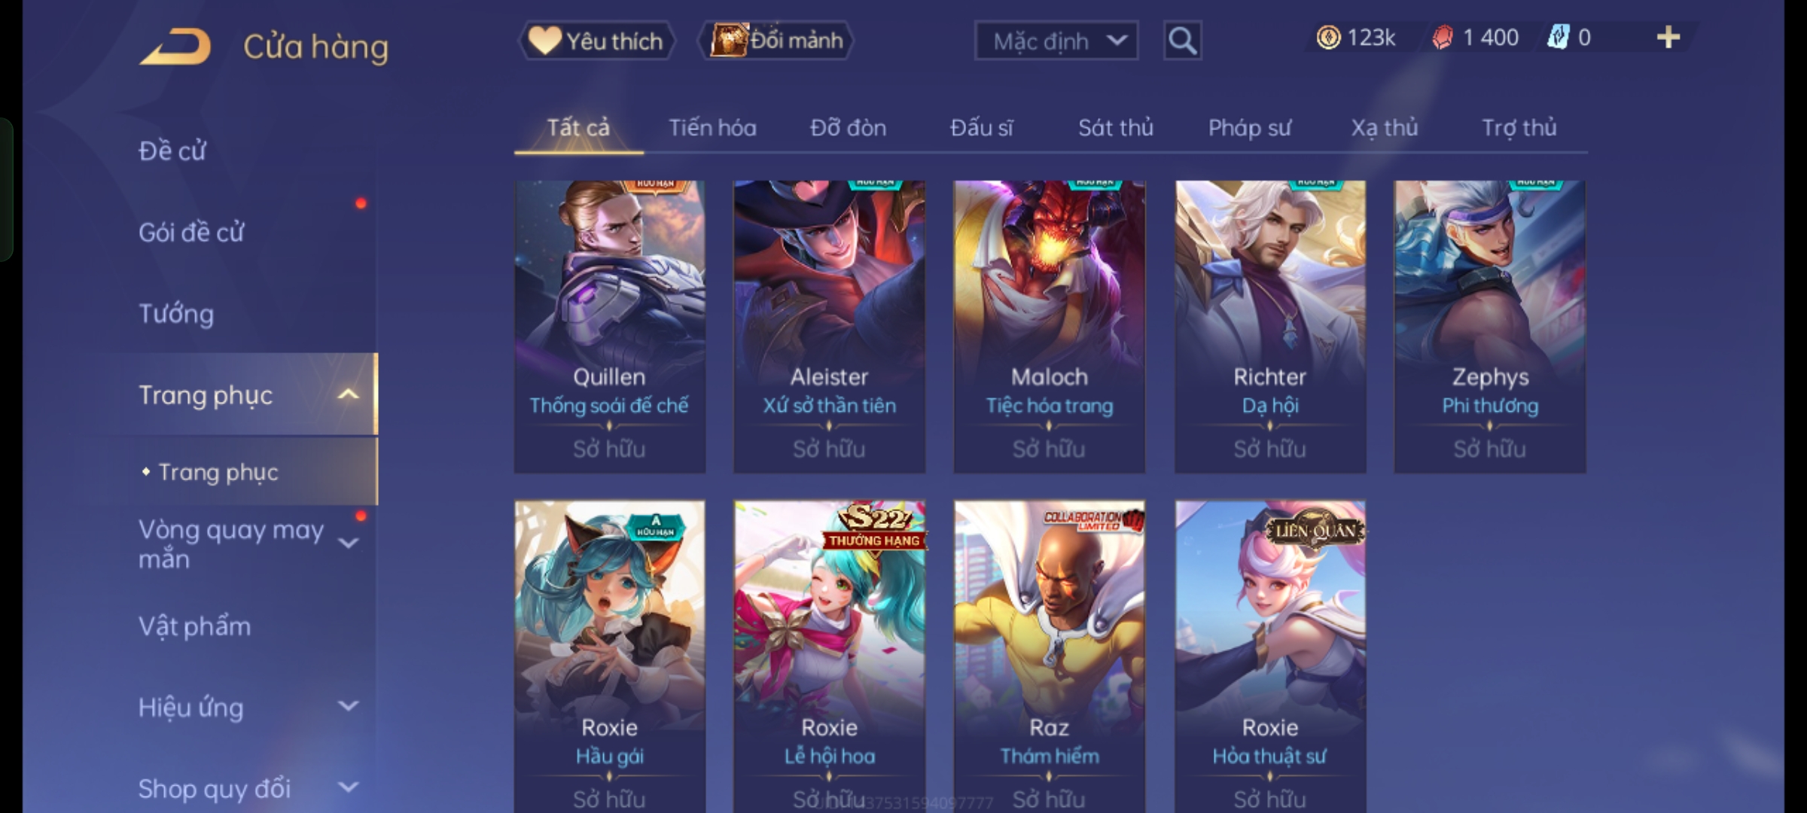
Task: Open Yêu thích heart favorites
Action: 596,41
